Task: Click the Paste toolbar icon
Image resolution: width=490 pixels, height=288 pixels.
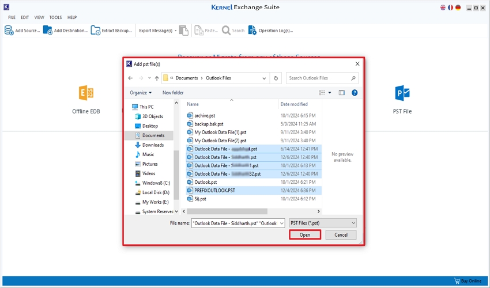Action: [x=199, y=31]
